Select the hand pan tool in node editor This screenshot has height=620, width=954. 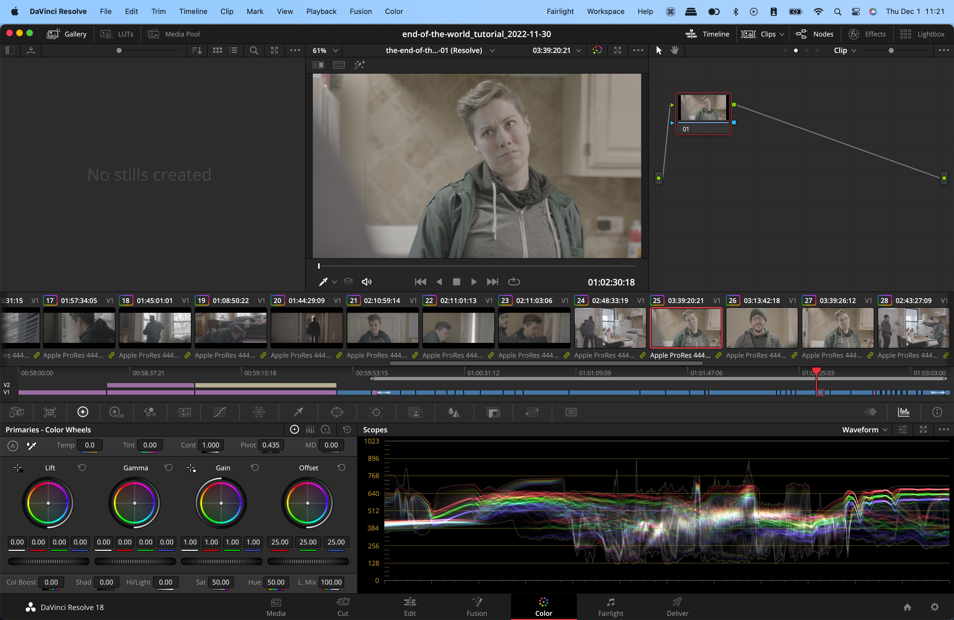pos(675,50)
